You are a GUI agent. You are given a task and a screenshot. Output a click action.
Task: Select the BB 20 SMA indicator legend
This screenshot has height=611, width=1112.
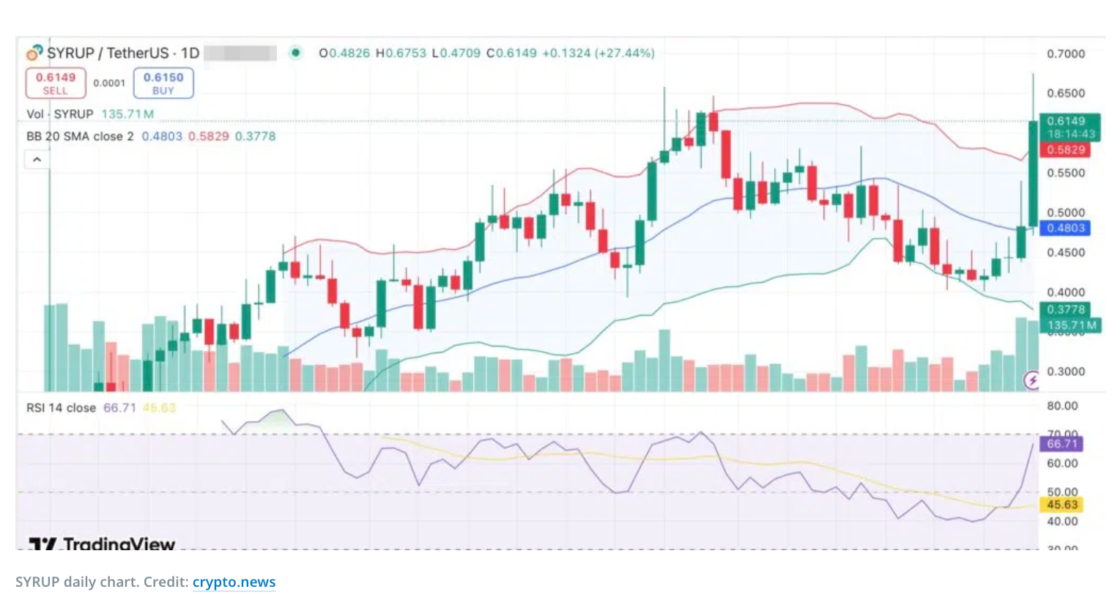click(80, 136)
